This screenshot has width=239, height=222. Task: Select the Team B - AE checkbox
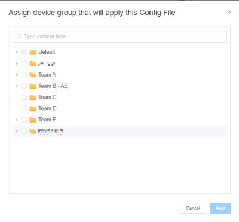click(24, 86)
